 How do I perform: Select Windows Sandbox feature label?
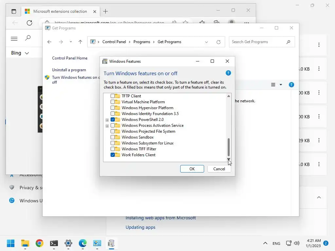tap(138, 137)
